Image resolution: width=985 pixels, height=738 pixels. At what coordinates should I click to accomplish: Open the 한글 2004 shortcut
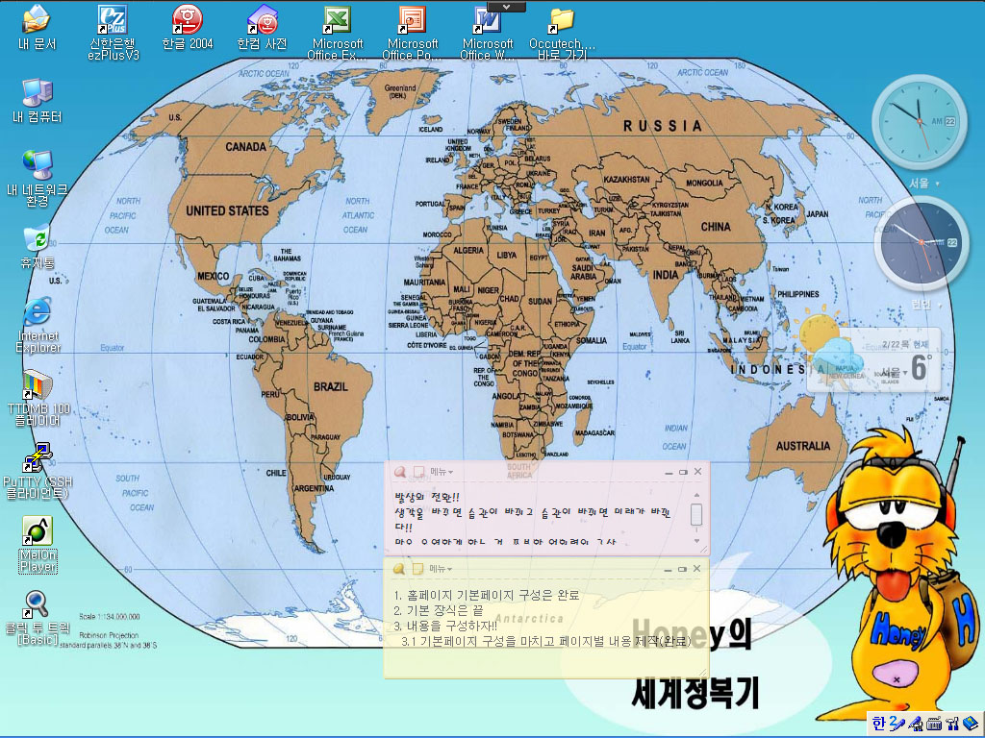tap(188, 28)
